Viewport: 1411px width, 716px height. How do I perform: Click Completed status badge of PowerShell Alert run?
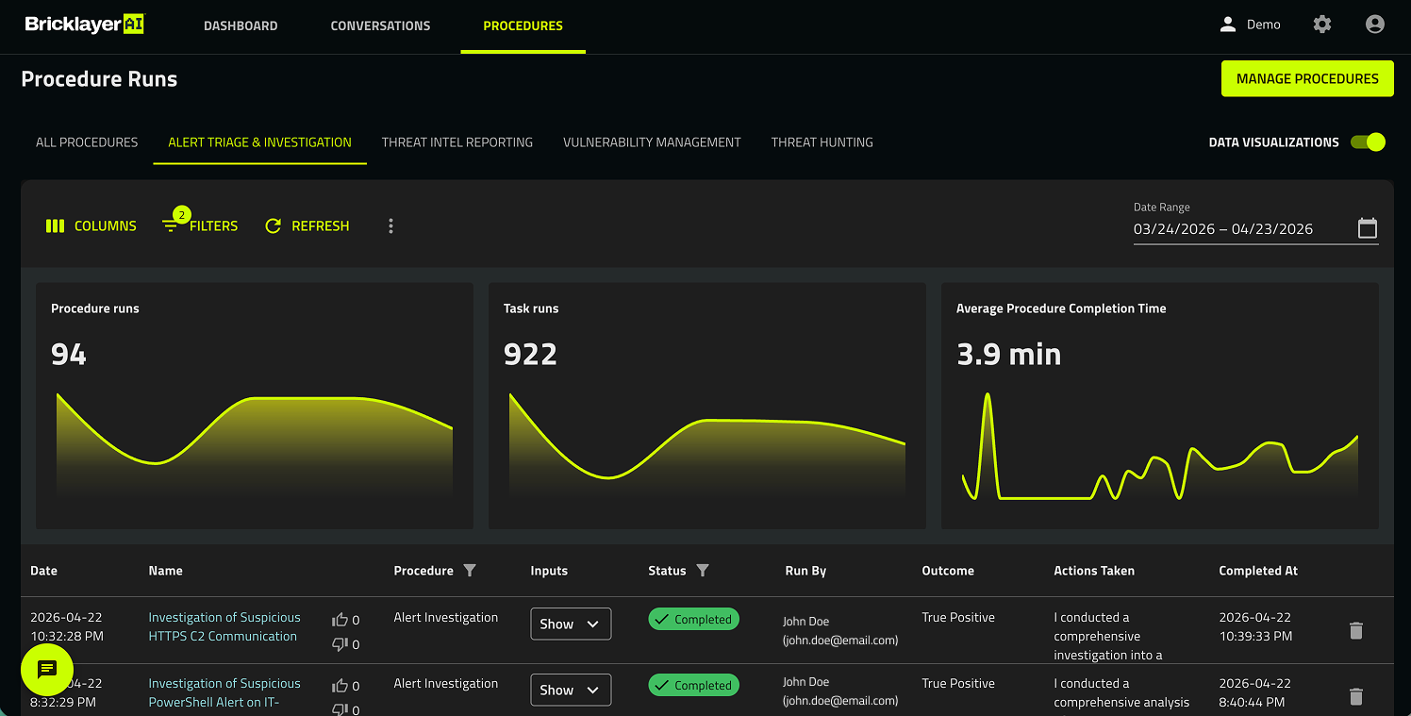[x=693, y=686]
